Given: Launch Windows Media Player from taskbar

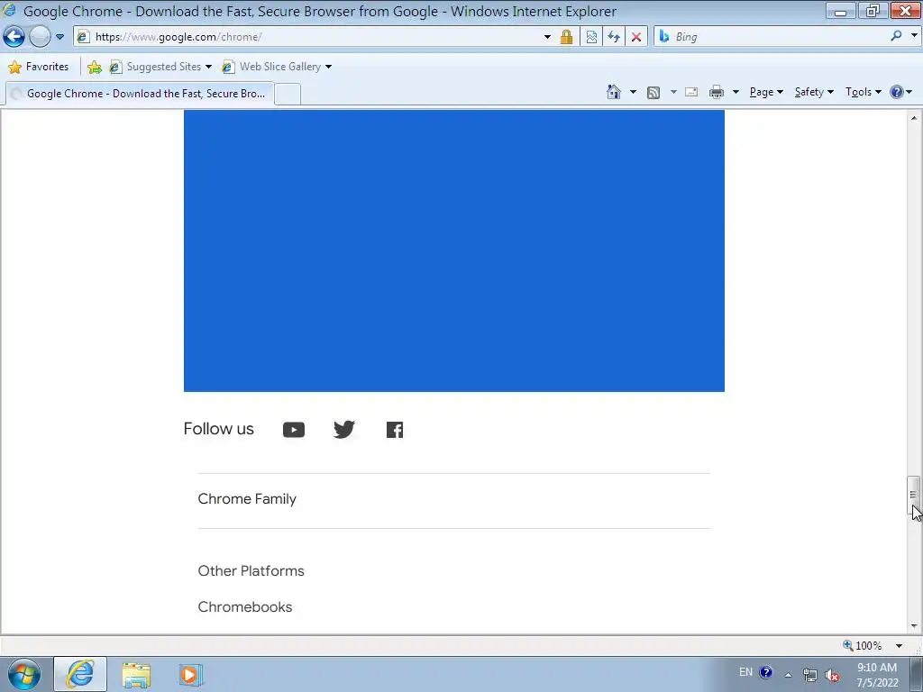Looking at the screenshot, I should pyautogui.click(x=189, y=674).
